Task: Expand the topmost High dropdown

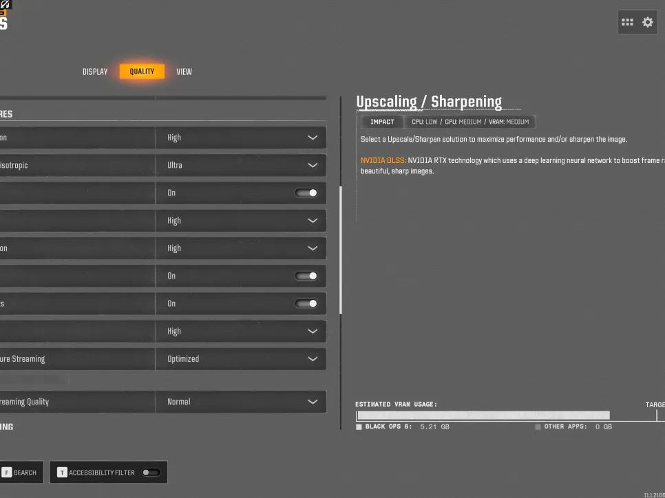Action: (x=240, y=138)
